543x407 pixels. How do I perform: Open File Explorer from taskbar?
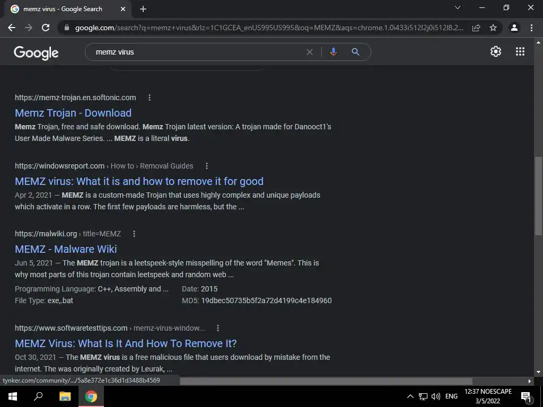click(65, 396)
